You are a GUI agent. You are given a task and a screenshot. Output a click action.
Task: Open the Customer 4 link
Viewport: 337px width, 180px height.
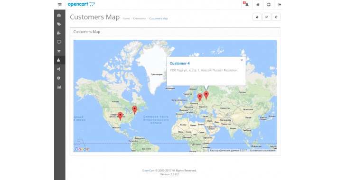pyautogui.click(x=180, y=63)
